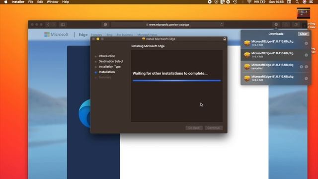Click the Downloads popover title
318x179 pixels.
click(276, 34)
